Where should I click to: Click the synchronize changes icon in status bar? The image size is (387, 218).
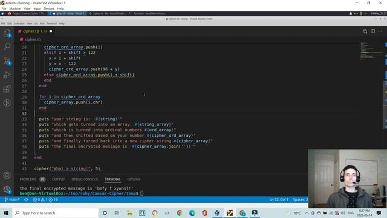[26, 199]
